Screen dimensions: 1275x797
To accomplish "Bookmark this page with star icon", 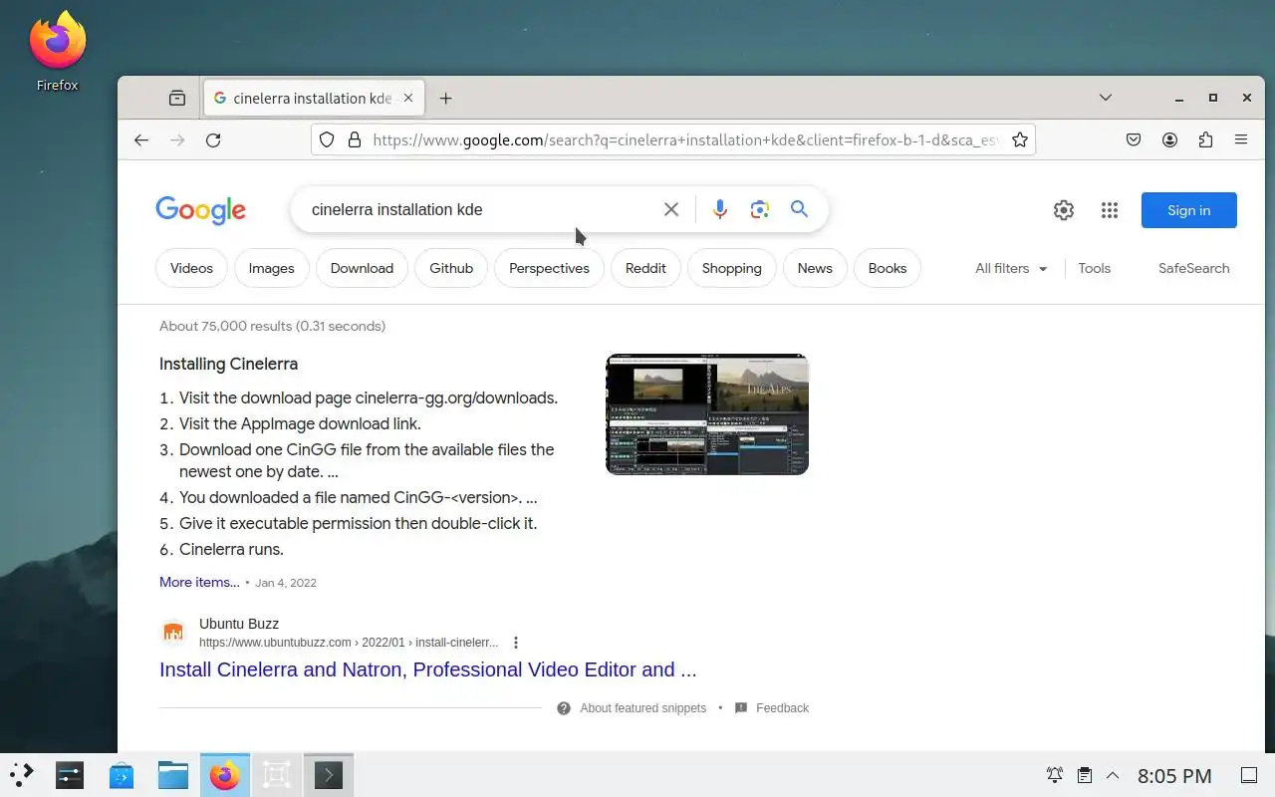I will click(1019, 140).
